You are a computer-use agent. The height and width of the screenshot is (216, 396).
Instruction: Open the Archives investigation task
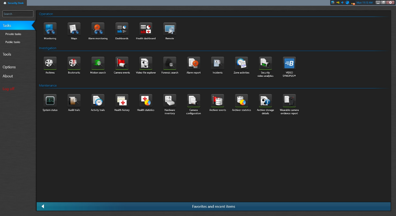click(50, 65)
